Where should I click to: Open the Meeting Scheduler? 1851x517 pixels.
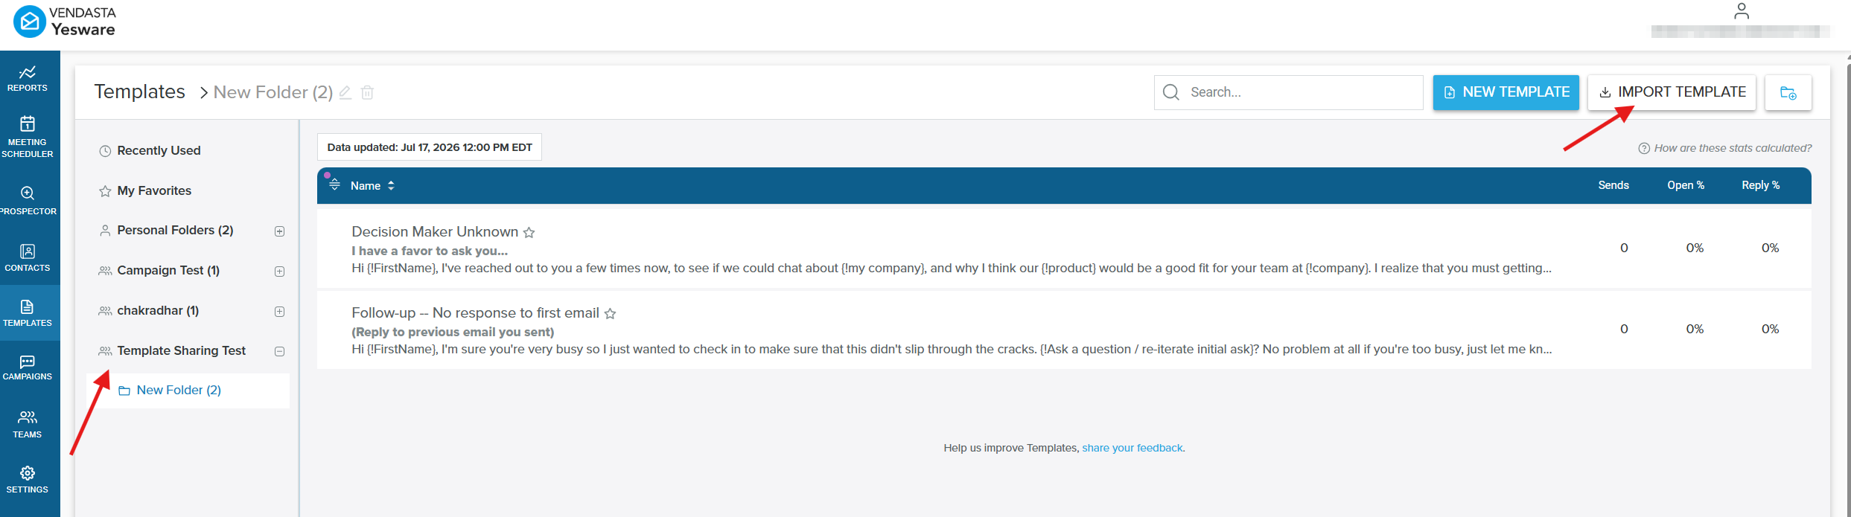click(x=28, y=137)
